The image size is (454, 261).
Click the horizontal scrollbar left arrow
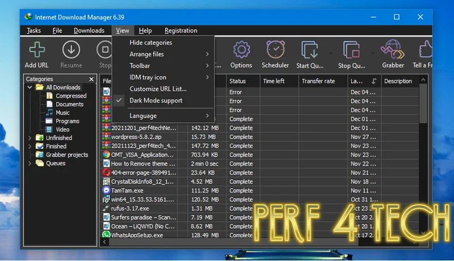point(104,242)
